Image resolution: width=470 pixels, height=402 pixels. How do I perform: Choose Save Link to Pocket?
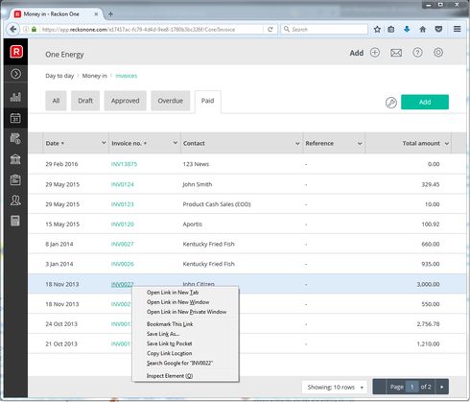click(185, 343)
